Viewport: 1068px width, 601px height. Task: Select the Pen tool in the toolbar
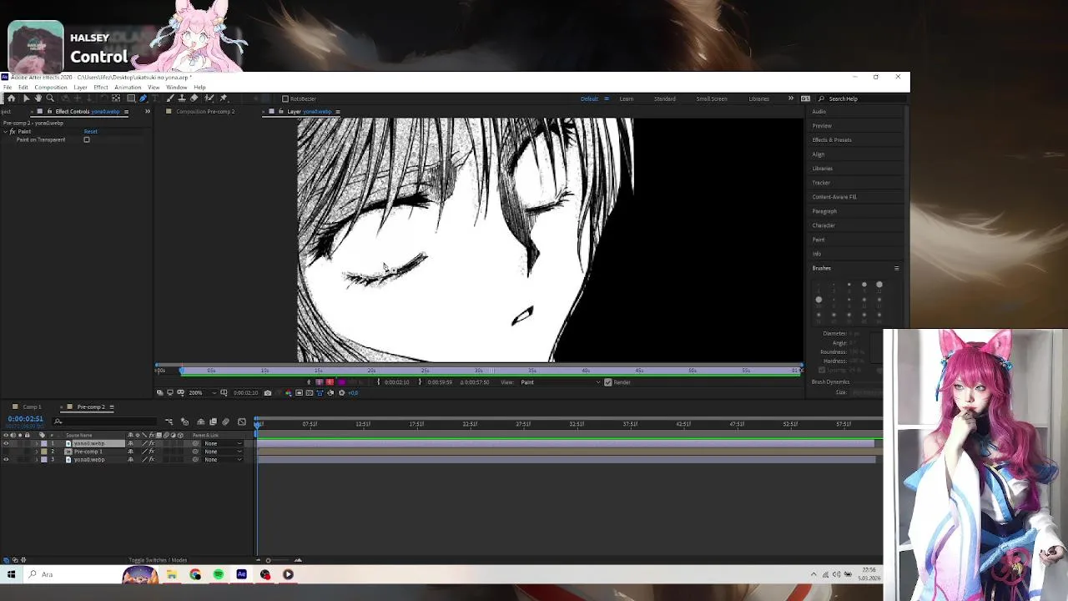click(143, 98)
